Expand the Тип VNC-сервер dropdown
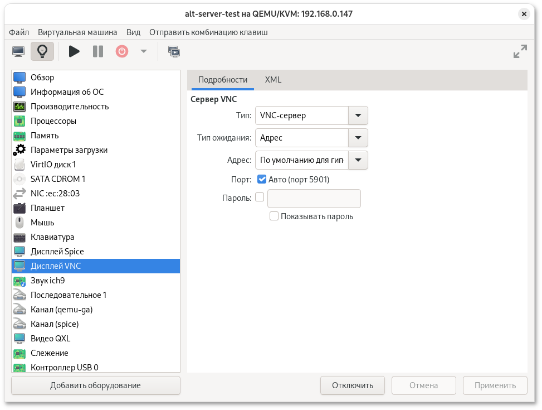This screenshot has height=410, width=542. 358,116
